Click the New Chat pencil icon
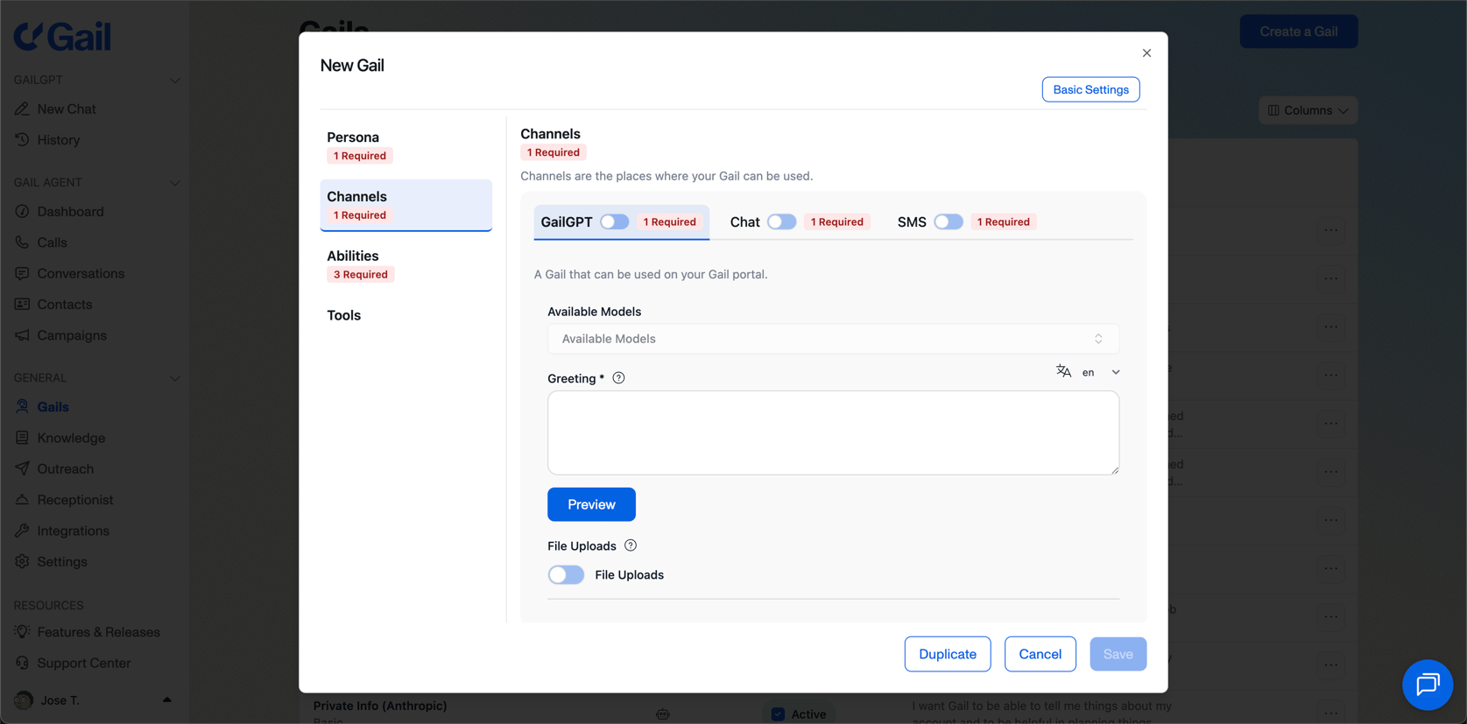 coord(22,109)
